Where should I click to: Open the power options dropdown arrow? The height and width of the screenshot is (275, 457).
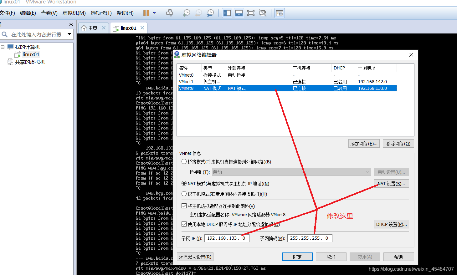[x=154, y=13]
